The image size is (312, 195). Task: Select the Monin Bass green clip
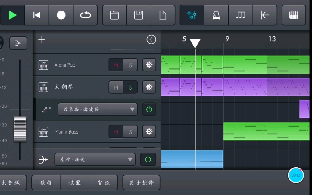pyautogui.click(x=267, y=131)
